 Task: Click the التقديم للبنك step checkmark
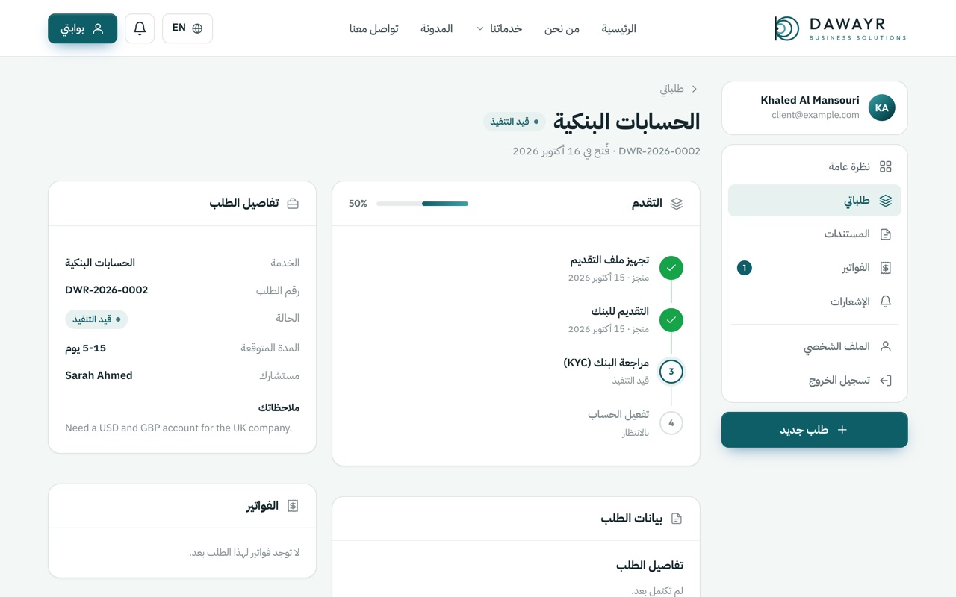pyautogui.click(x=671, y=319)
